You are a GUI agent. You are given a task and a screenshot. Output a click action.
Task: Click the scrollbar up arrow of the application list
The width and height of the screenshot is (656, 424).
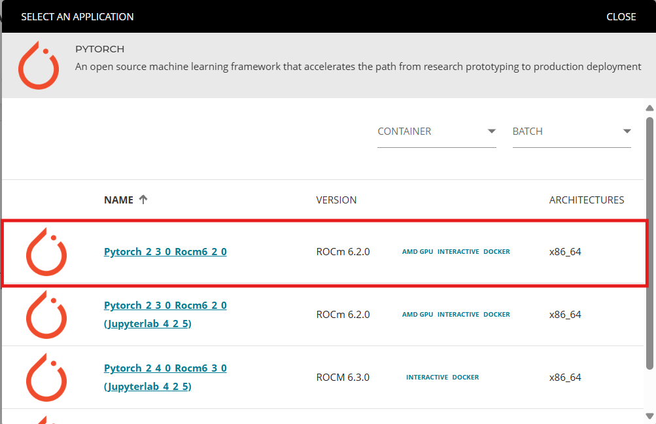point(649,108)
